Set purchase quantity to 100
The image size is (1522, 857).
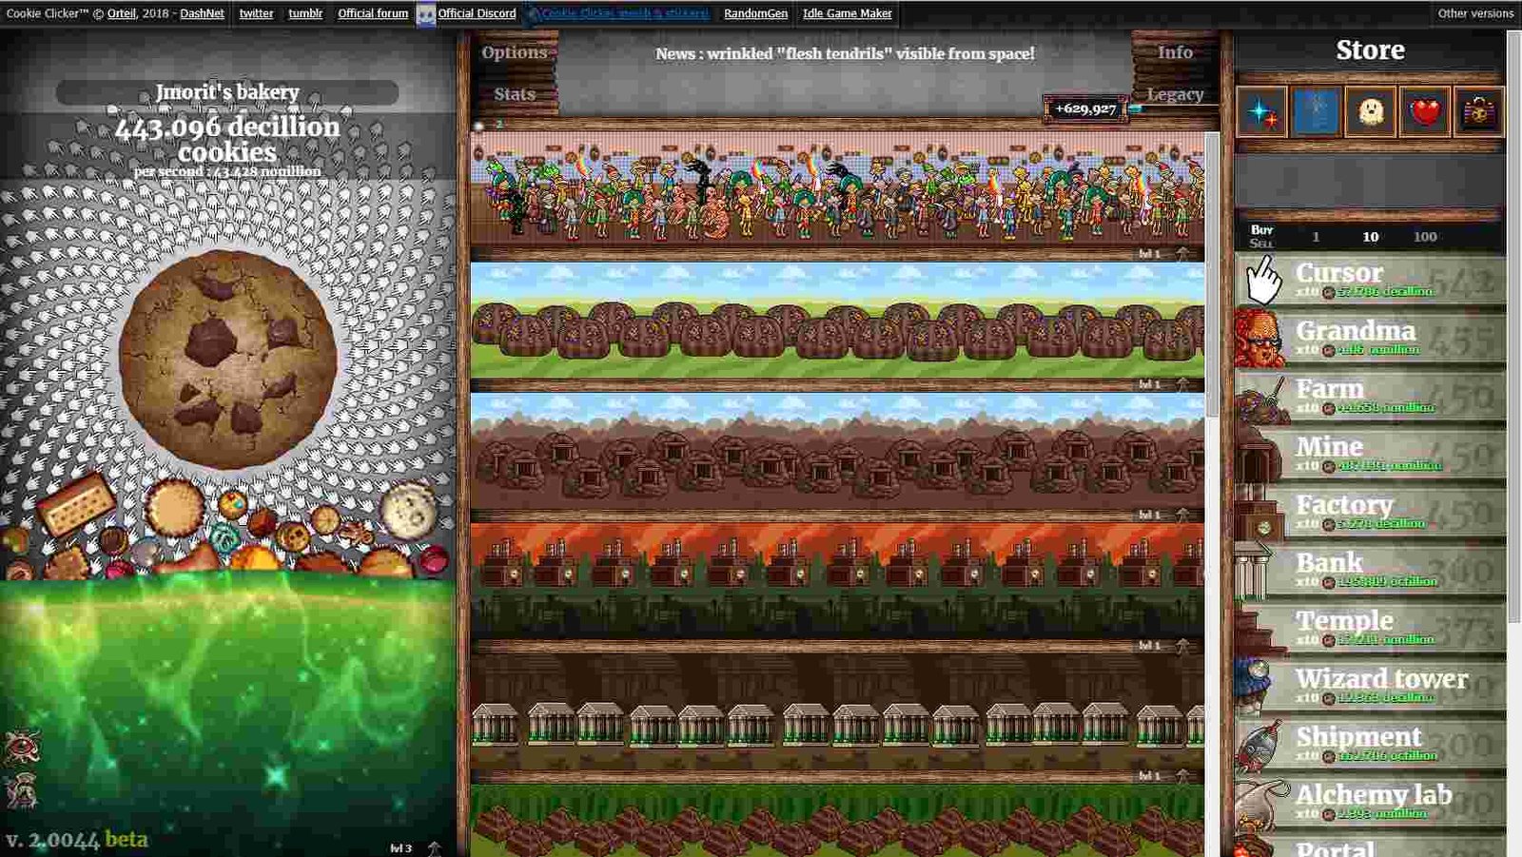click(x=1424, y=237)
